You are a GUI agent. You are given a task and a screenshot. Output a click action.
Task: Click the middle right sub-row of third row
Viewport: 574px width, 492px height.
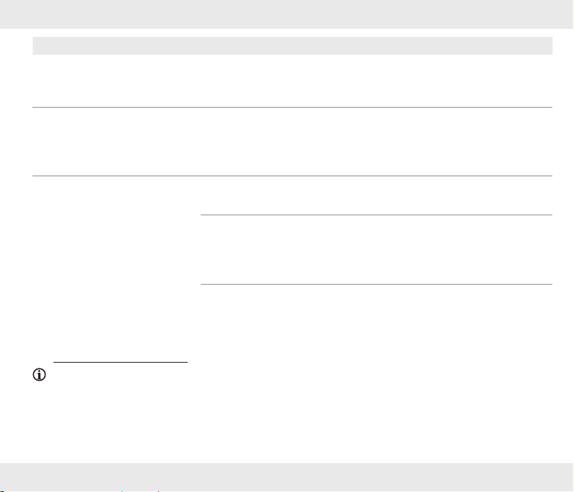pos(376,249)
